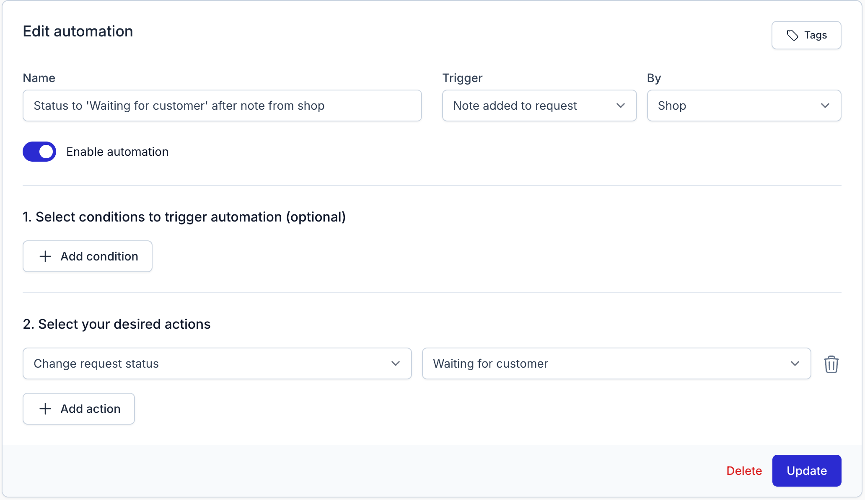The image size is (865, 500).
Task: Click the 'Enable automation' label text
Action: tap(117, 152)
